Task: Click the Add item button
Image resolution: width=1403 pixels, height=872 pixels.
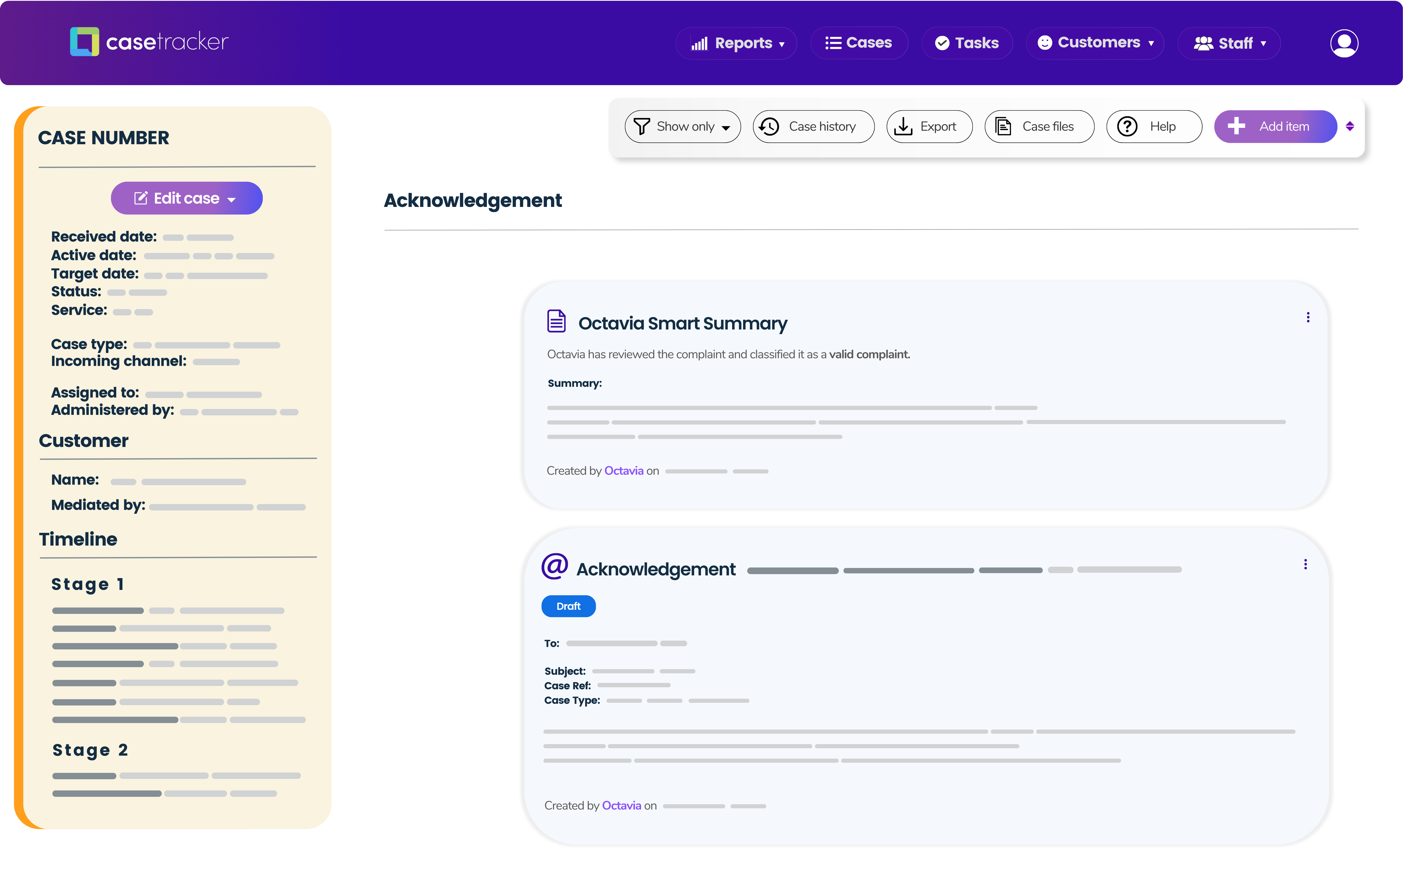Action: point(1275,126)
